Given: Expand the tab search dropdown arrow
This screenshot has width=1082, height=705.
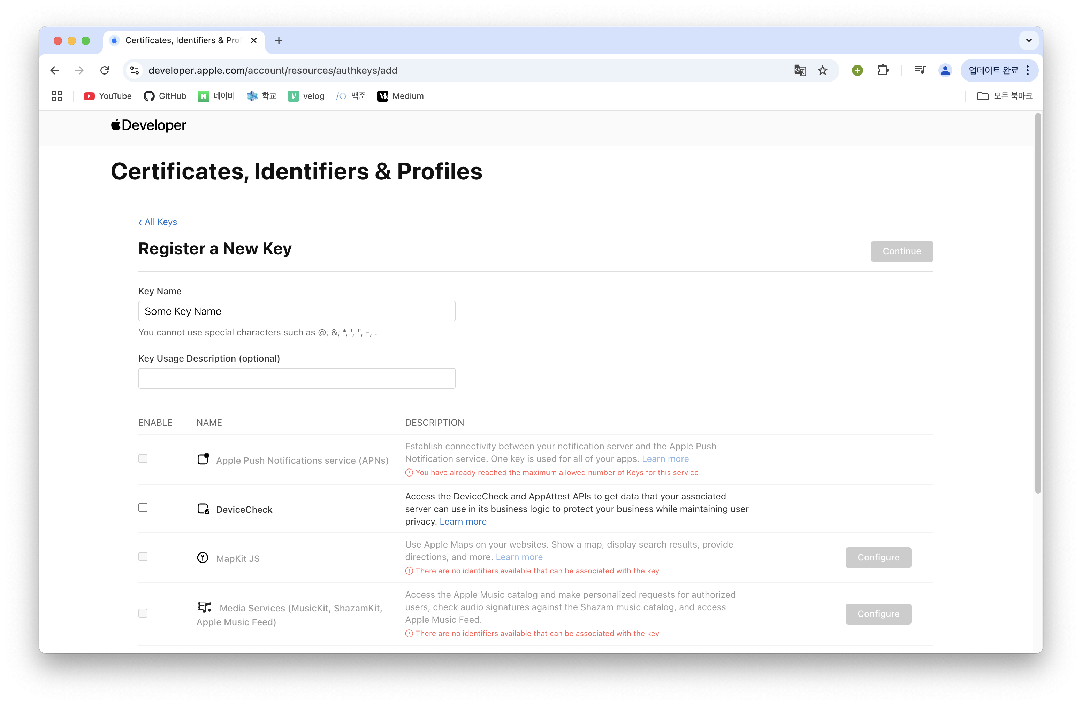Looking at the screenshot, I should [1029, 40].
